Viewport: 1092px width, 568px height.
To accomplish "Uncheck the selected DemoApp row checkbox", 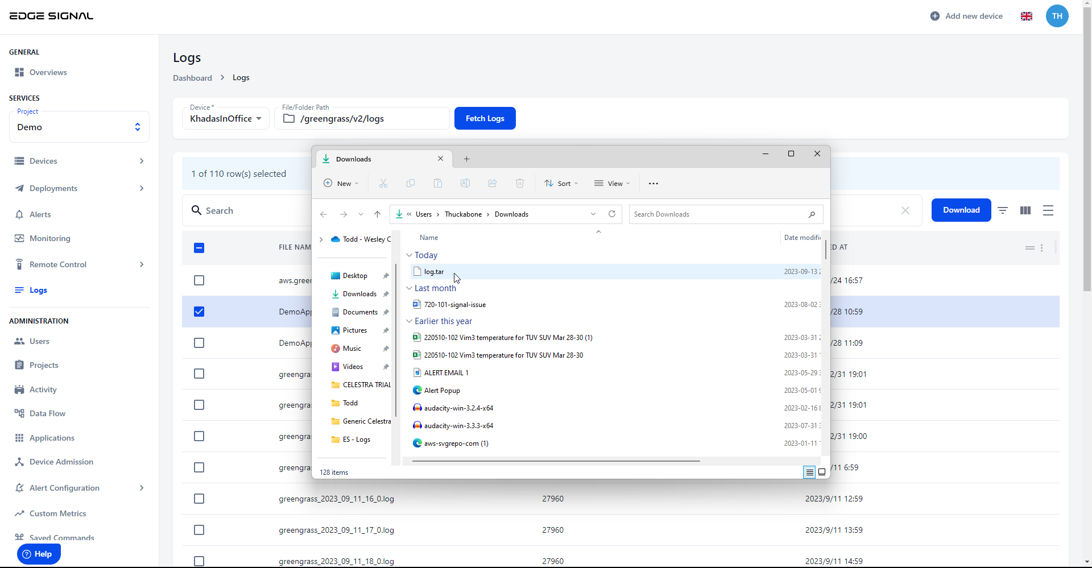I will pos(199,312).
